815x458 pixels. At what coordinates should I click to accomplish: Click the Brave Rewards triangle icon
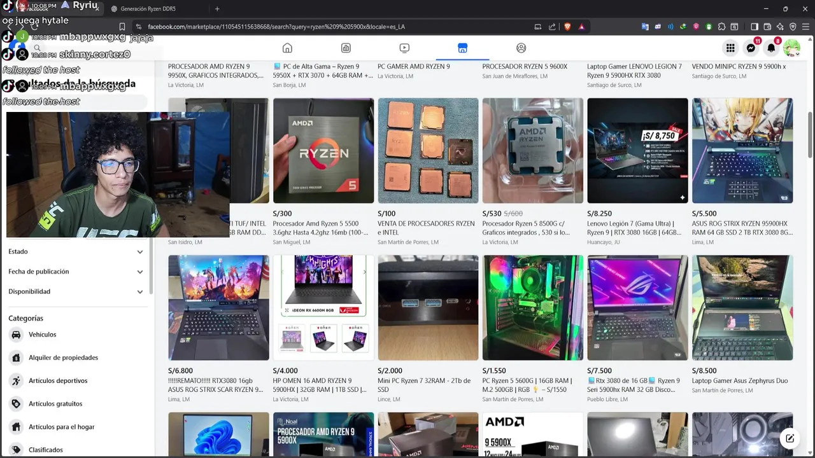(x=582, y=27)
